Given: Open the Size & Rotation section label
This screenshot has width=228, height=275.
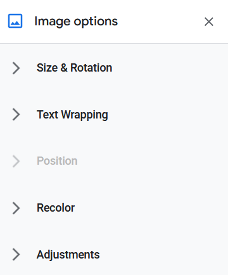Looking at the screenshot, I should 74,68.
